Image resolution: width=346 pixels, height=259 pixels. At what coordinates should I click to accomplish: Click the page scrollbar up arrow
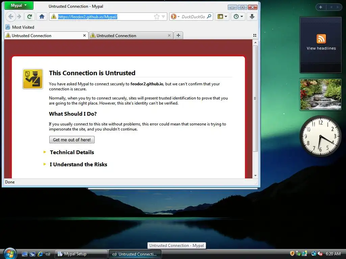pos(255,42)
